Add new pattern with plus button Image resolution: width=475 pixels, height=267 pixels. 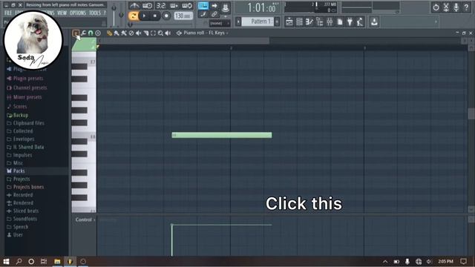pos(277,22)
